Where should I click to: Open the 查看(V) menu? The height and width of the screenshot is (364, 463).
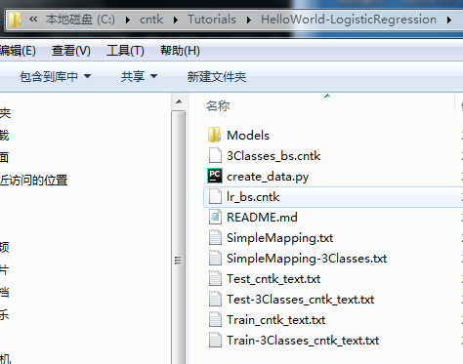70,51
